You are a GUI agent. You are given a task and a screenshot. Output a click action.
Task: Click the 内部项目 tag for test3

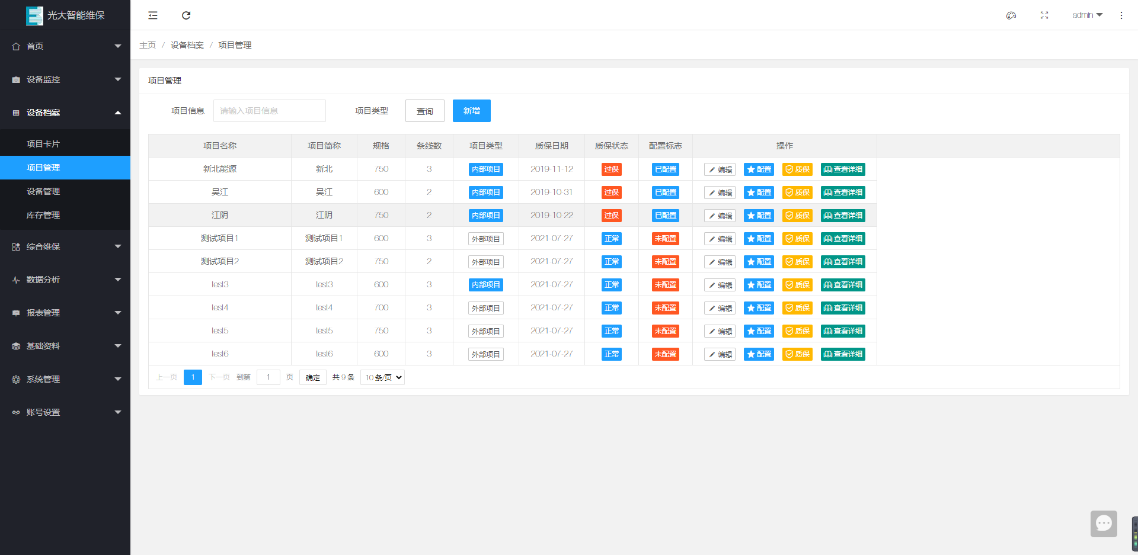coord(486,285)
